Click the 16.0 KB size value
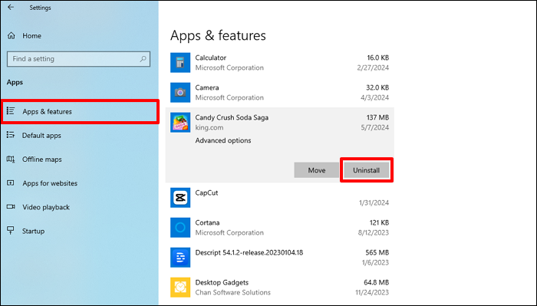The width and height of the screenshot is (537, 306). 377,58
